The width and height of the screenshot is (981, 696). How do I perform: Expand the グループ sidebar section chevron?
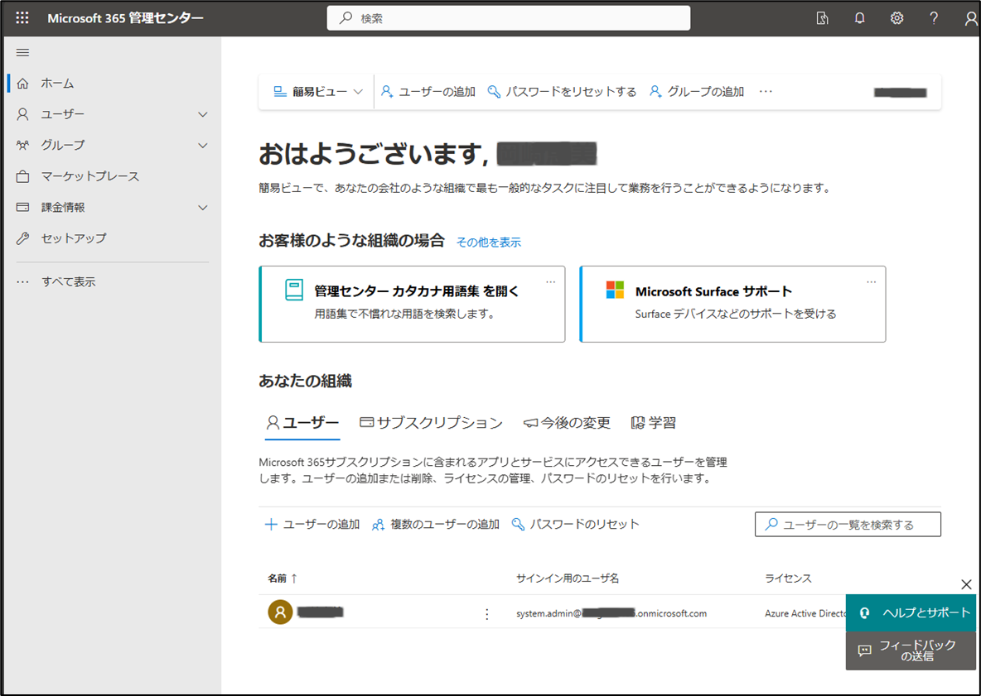pos(203,146)
